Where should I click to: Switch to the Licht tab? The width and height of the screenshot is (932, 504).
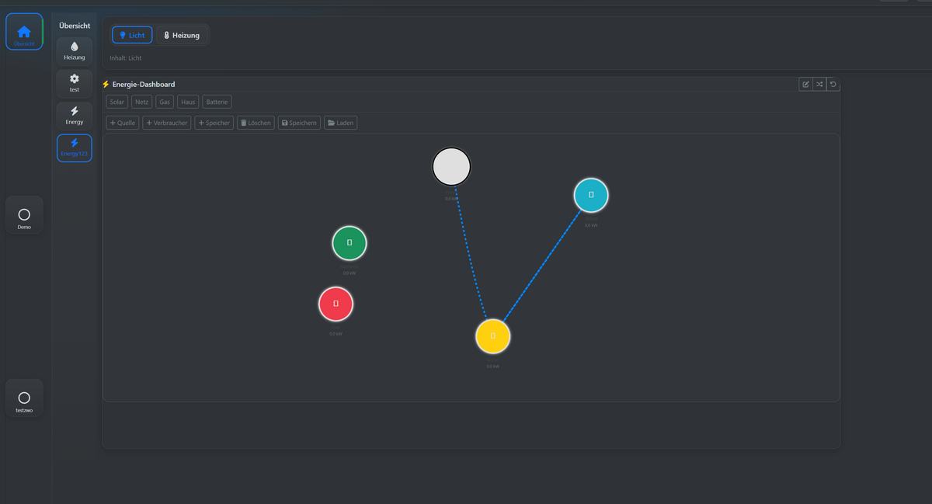tap(132, 35)
